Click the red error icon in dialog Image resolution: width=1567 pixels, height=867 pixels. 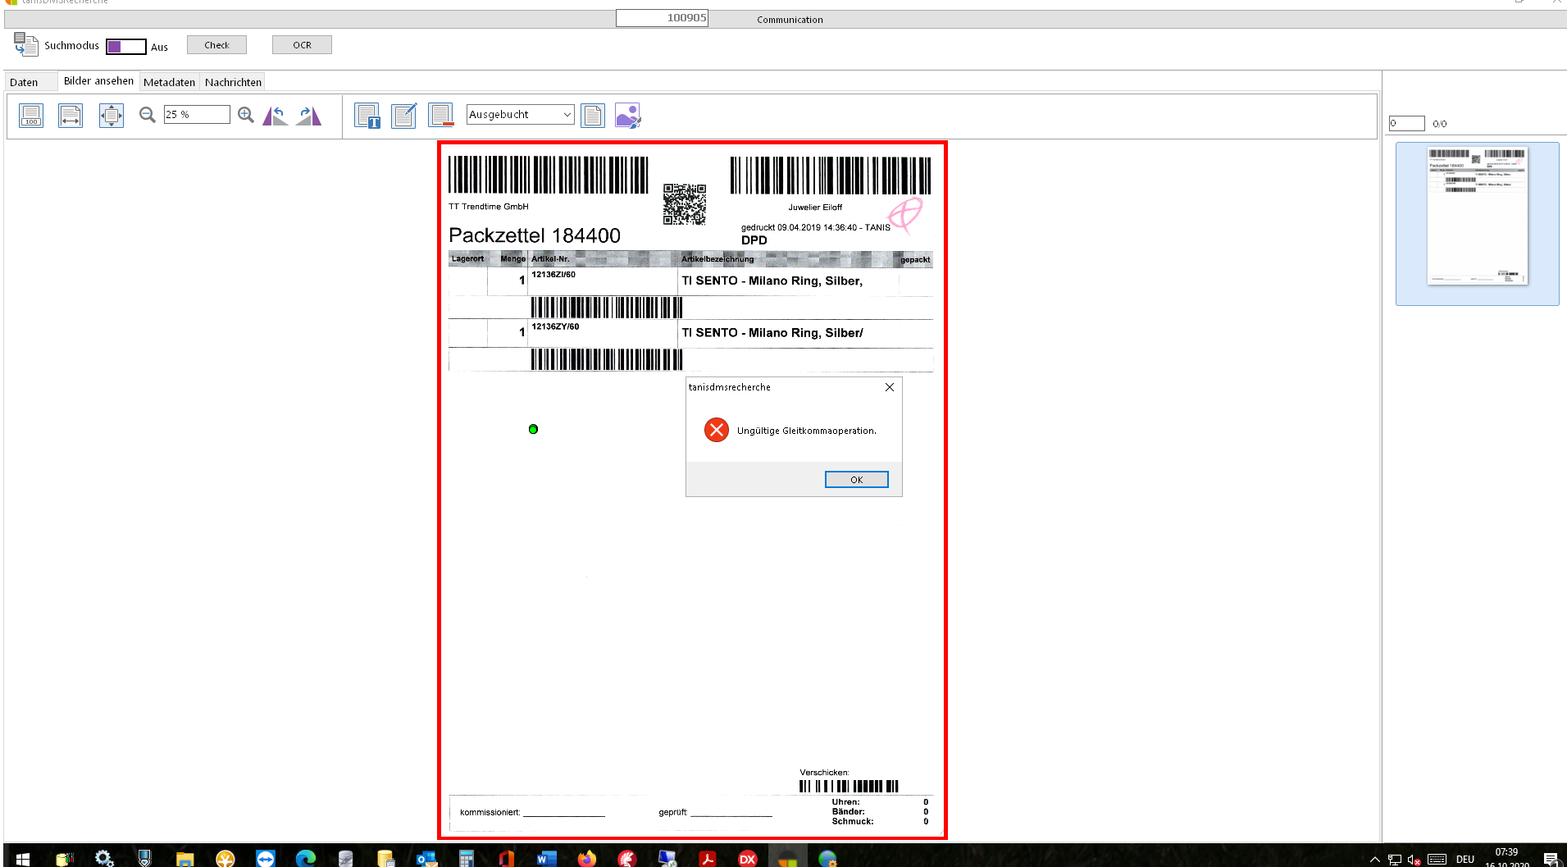coord(716,430)
